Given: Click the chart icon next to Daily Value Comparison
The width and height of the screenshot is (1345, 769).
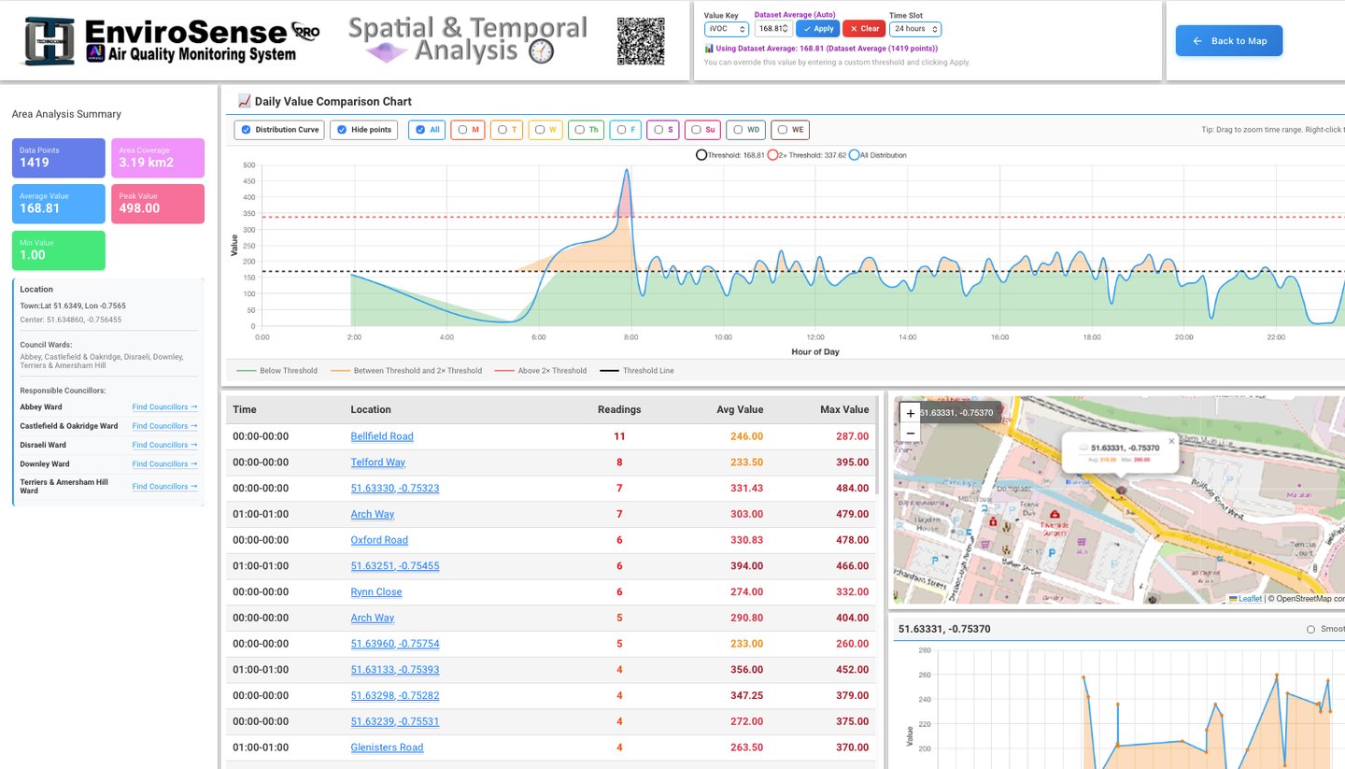Looking at the screenshot, I should (245, 102).
